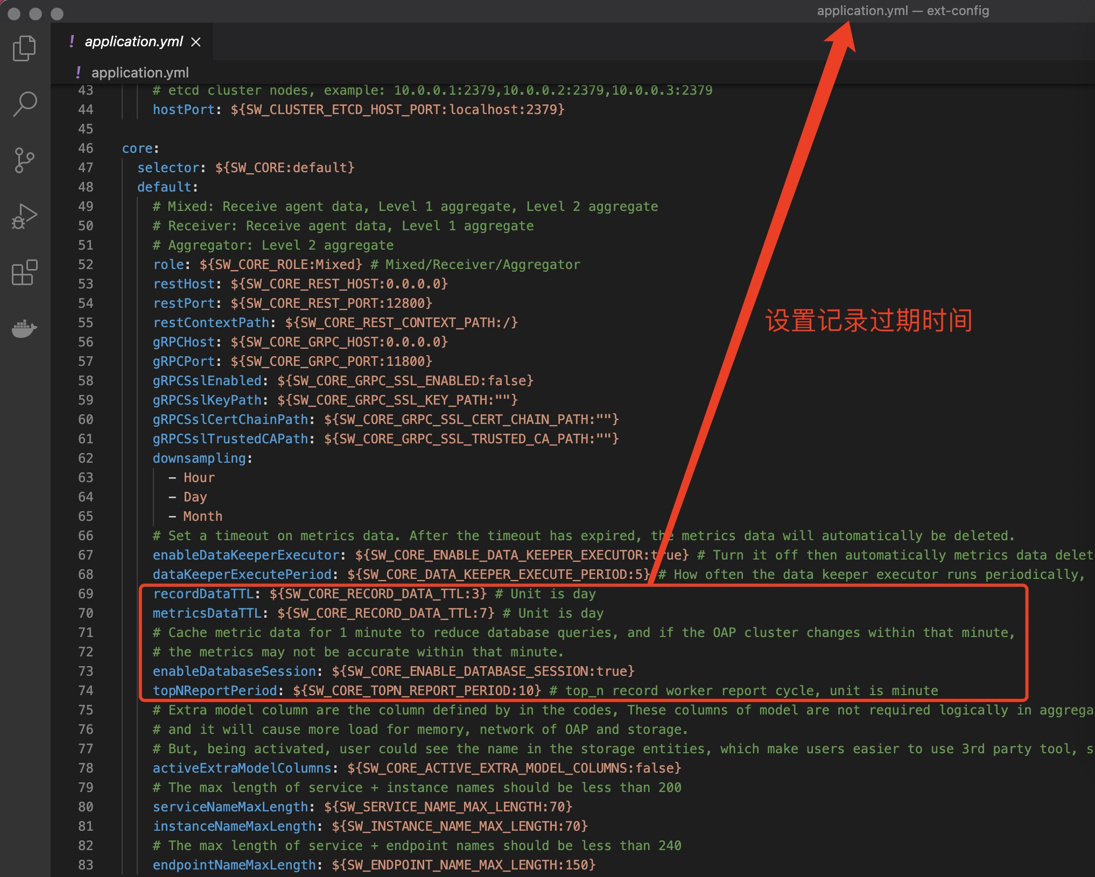Viewport: 1095px width, 877px height.
Task: Click the 'serviceNameMaxLength' key
Action: click(x=230, y=807)
